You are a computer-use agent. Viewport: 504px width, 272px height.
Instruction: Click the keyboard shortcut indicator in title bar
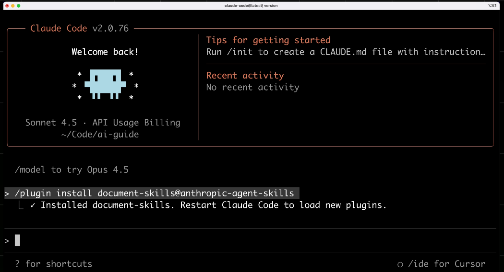click(492, 5)
